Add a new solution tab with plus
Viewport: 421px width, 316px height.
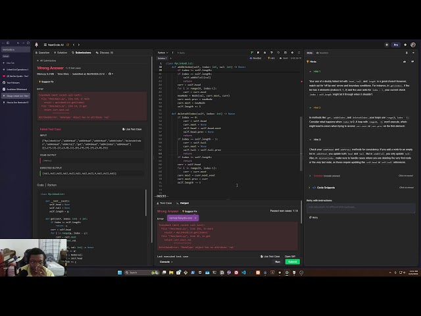click(x=171, y=59)
